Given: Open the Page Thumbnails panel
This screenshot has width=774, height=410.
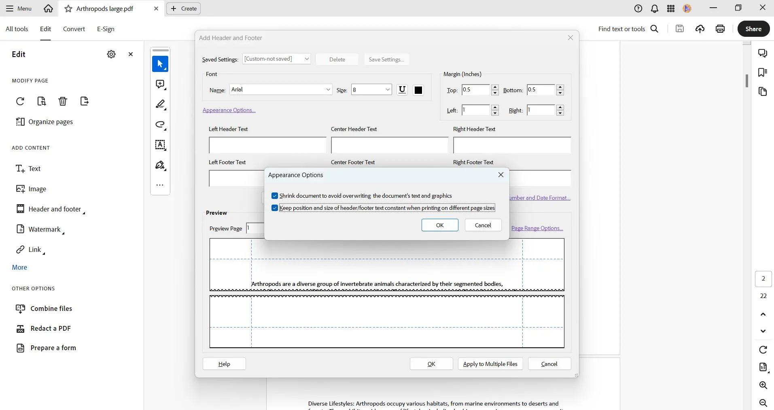Looking at the screenshot, I should click(x=764, y=92).
